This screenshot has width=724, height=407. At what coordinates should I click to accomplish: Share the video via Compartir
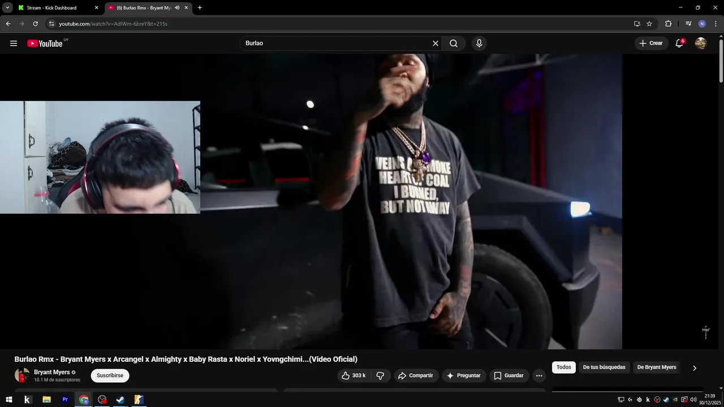point(416,375)
